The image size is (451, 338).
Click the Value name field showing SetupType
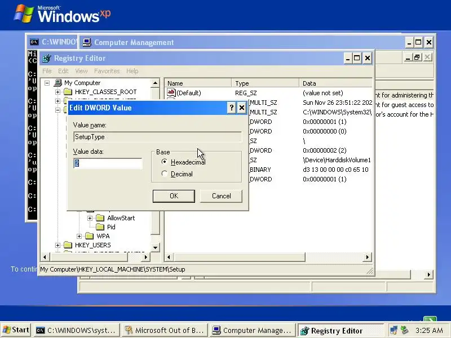[158, 137]
